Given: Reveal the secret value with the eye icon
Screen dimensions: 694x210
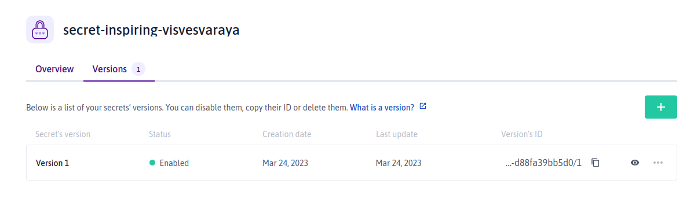Looking at the screenshot, I should 635,163.
